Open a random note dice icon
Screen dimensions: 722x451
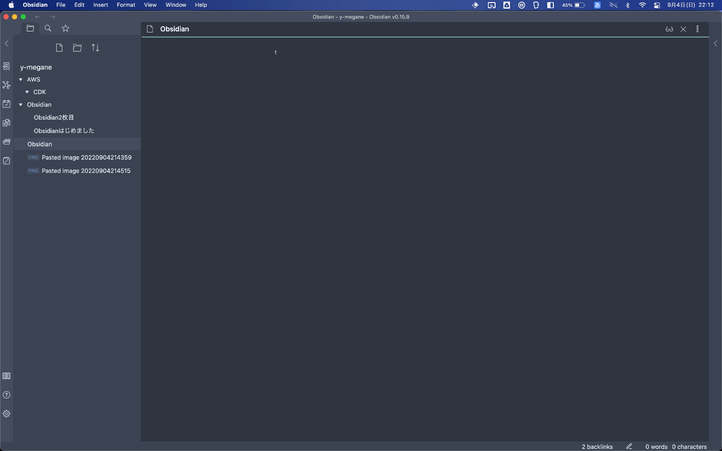click(x=6, y=161)
